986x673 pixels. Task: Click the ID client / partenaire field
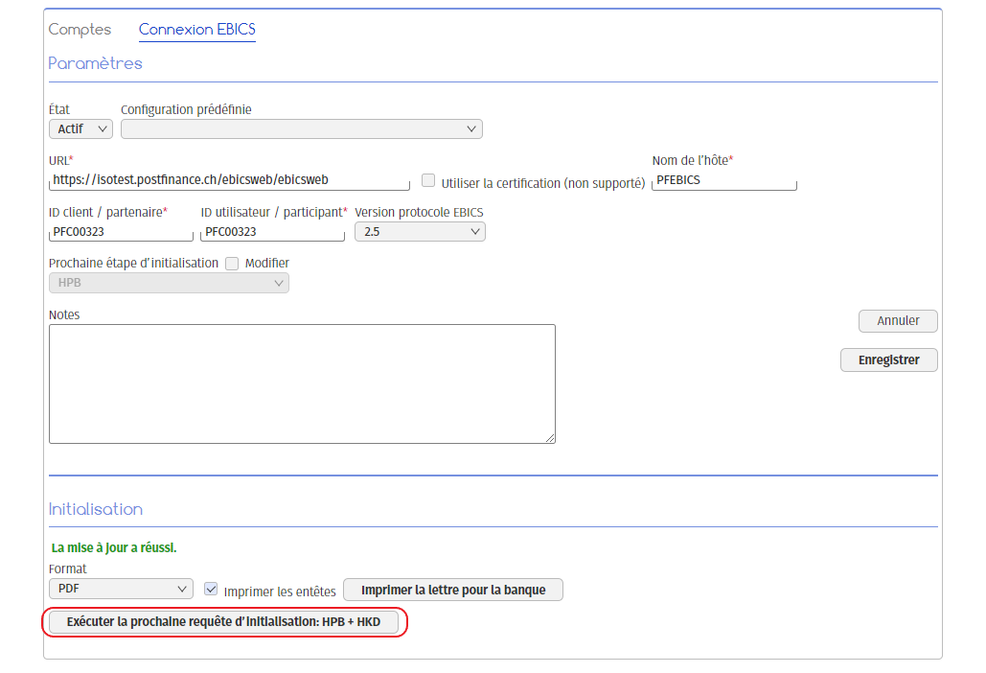(x=121, y=231)
